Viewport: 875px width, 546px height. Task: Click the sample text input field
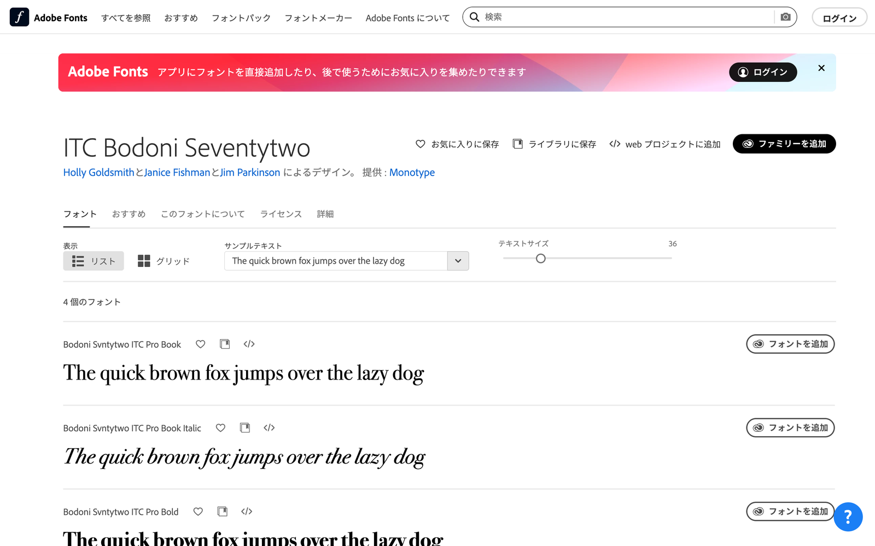[x=336, y=261]
